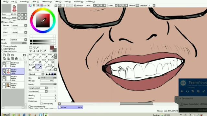Select the Rough Crayon tool
This screenshot has width=207, height=116.
pyautogui.click(x=51, y=66)
